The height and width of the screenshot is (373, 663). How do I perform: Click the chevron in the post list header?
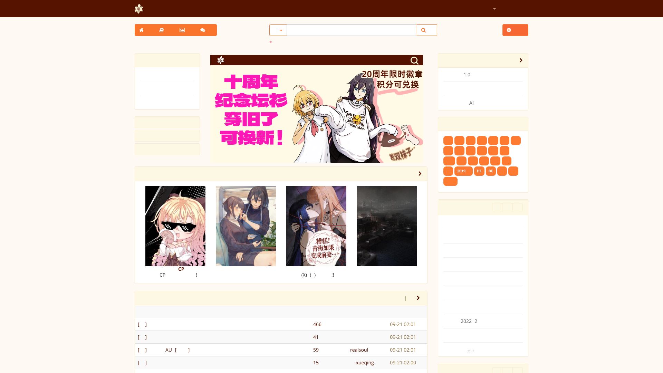click(x=418, y=298)
